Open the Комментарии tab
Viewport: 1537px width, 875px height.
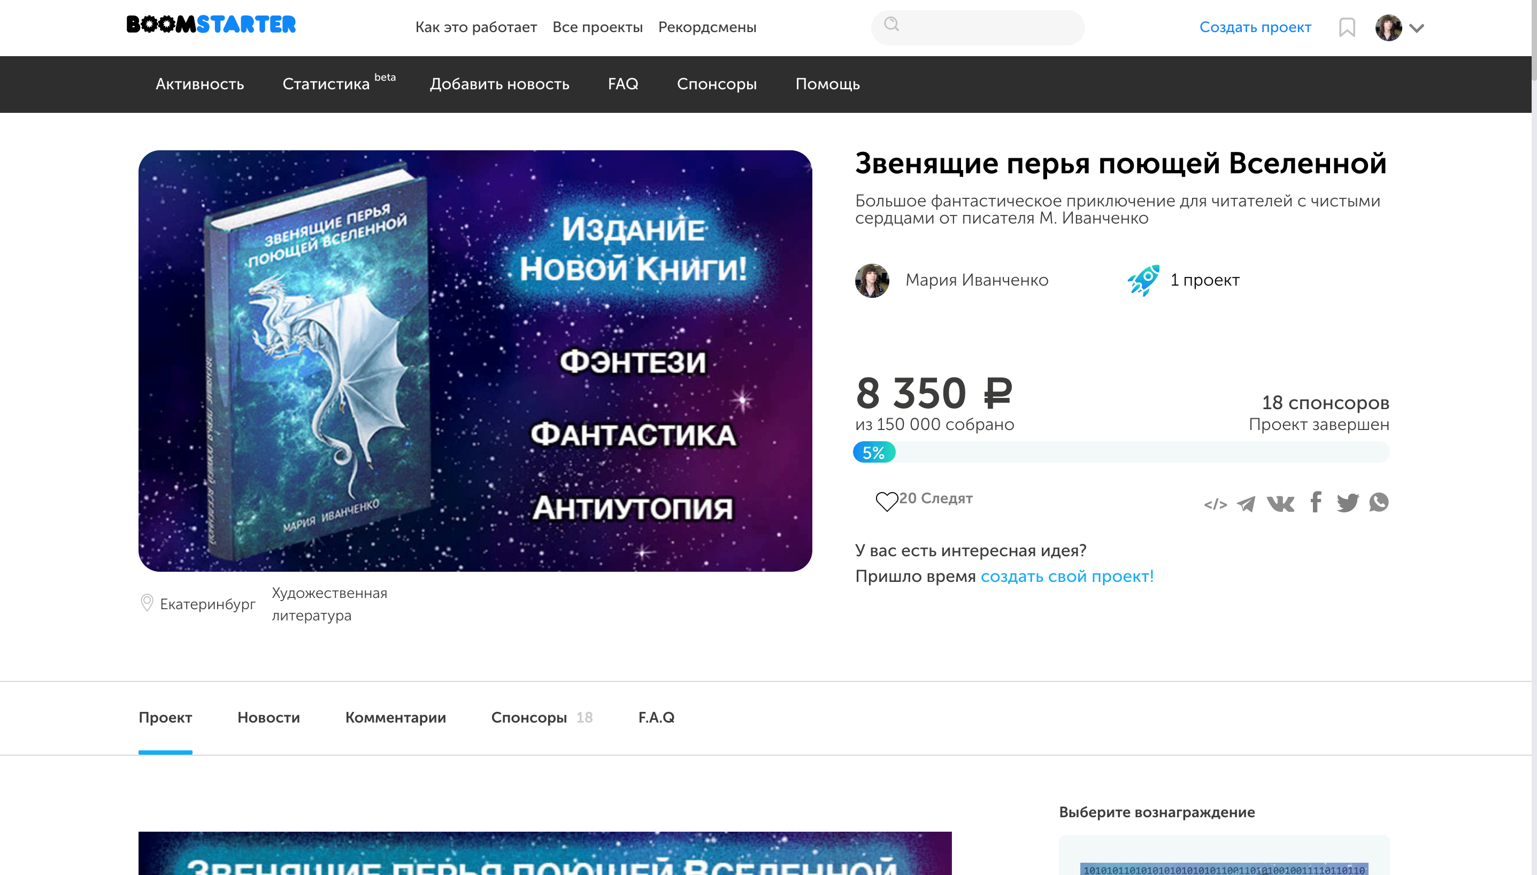(x=395, y=718)
